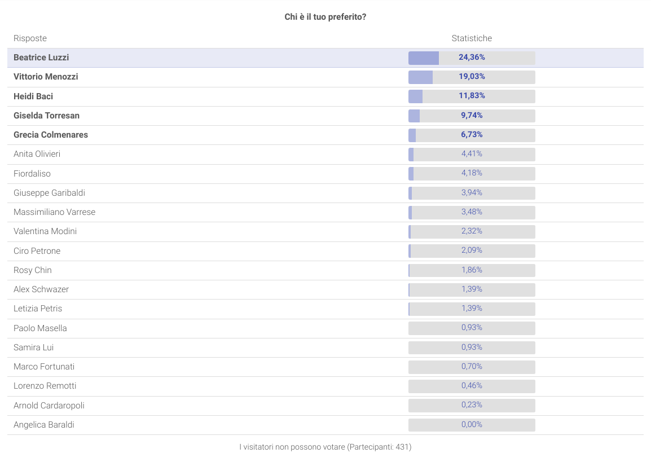The image size is (651, 453).
Task: Click the Risposte column header
Action: click(x=30, y=38)
